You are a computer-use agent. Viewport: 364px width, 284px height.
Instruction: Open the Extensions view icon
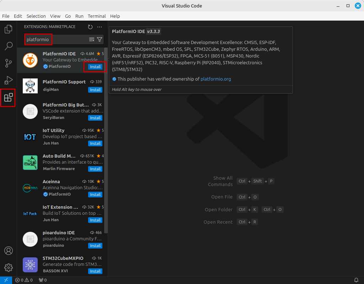[9, 97]
